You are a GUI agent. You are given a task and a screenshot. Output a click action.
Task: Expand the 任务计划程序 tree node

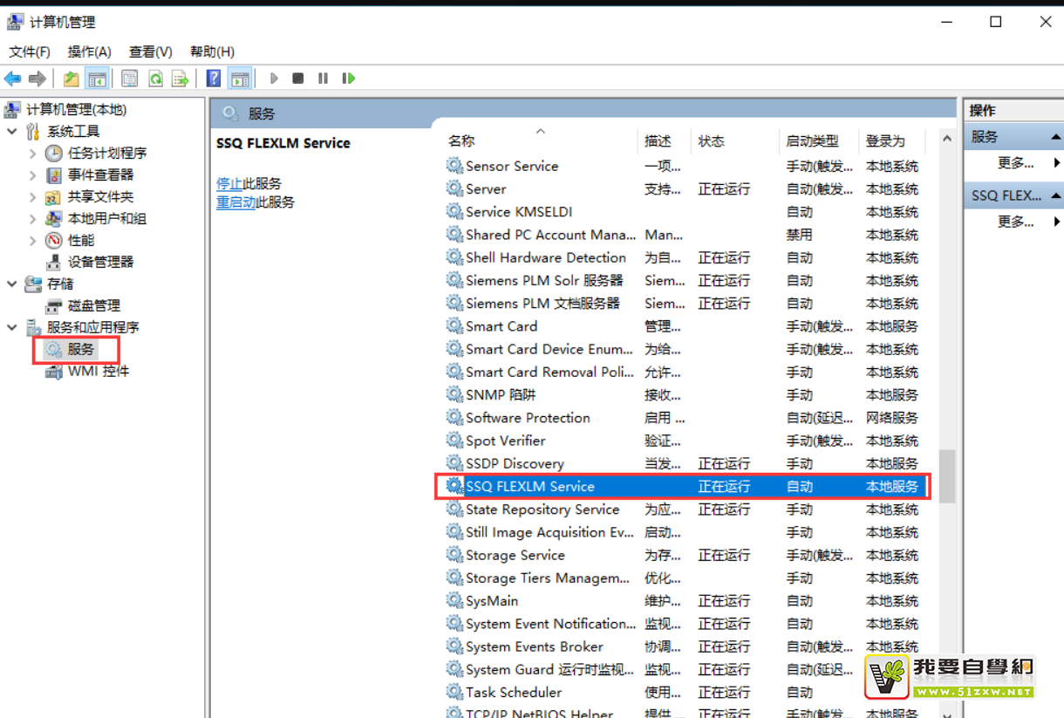[x=33, y=154]
